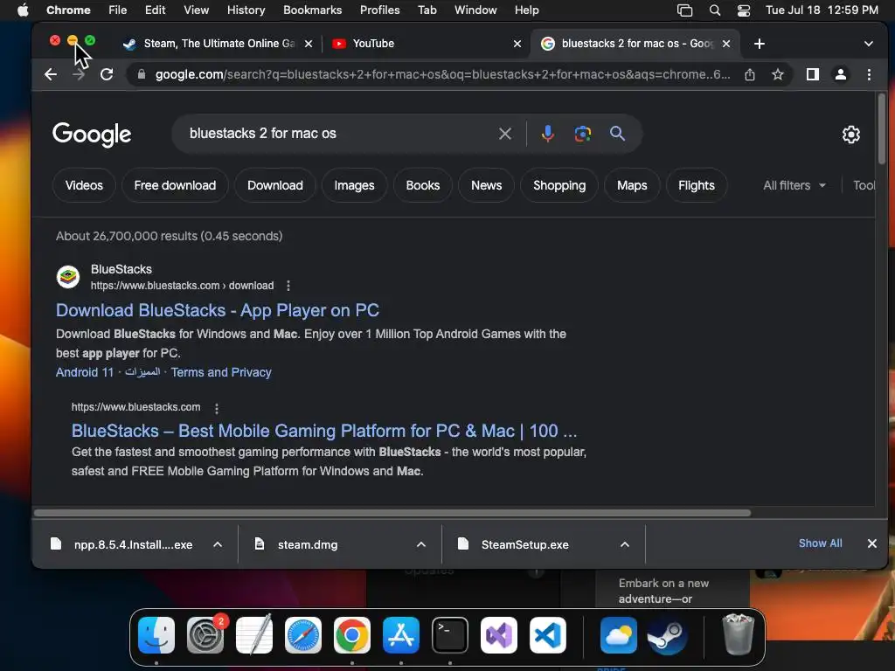895x671 pixels.
Task: Start a search by voice
Action: point(547,134)
